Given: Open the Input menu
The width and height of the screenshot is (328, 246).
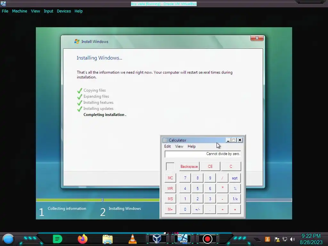Looking at the screenshot, I should (48, 11).
